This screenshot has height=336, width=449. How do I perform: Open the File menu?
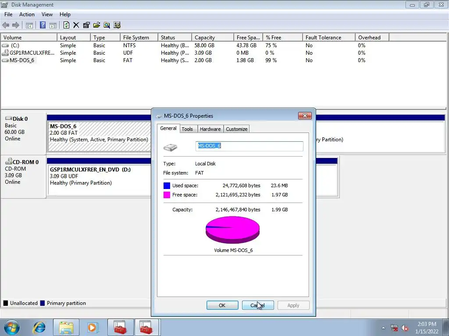pos(8,14)
